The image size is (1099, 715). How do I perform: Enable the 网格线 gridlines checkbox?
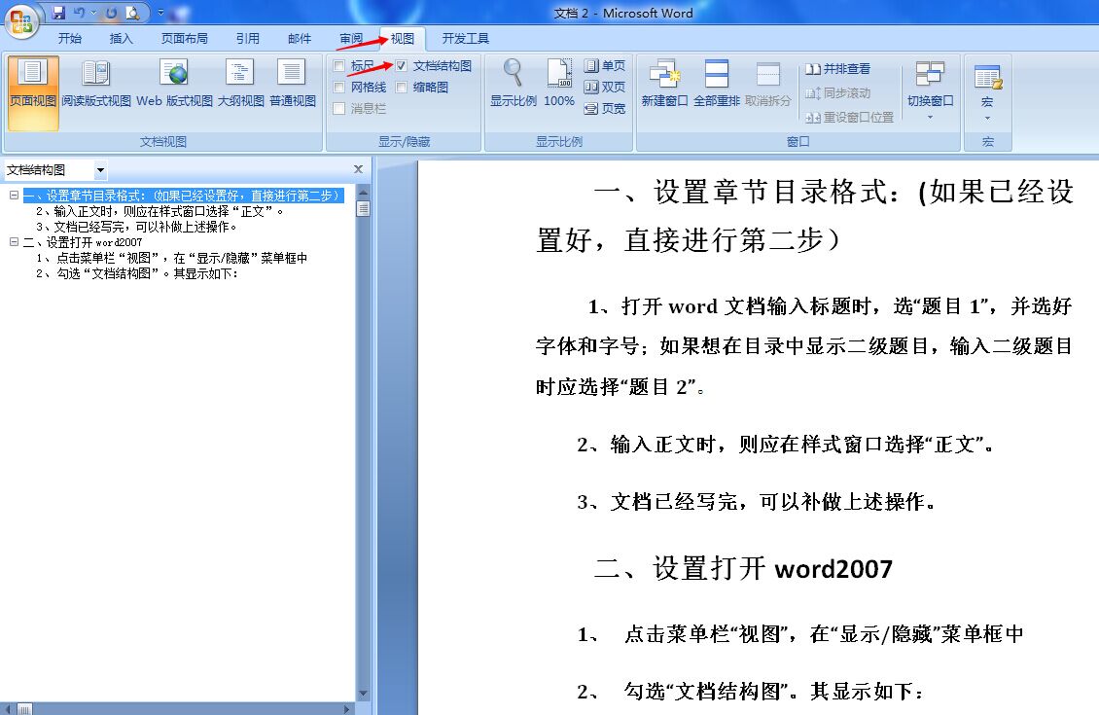[339, 88]
